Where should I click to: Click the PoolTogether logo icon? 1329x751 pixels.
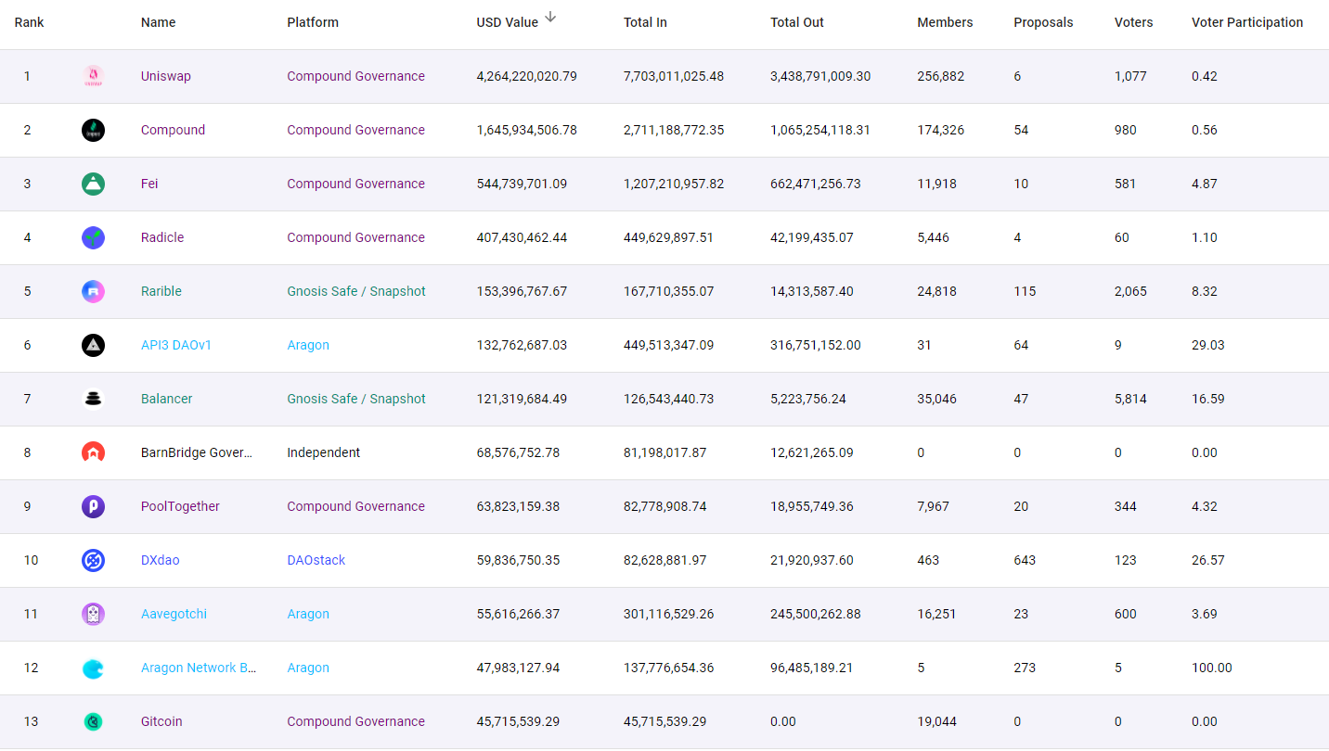pos(93,506)
